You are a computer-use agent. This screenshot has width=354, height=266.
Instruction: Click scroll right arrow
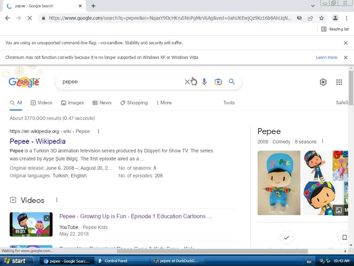[x=345, y=251]
